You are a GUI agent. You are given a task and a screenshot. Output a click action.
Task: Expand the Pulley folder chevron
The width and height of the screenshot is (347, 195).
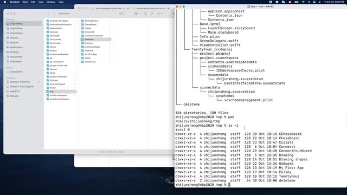(x=110, y=58)
